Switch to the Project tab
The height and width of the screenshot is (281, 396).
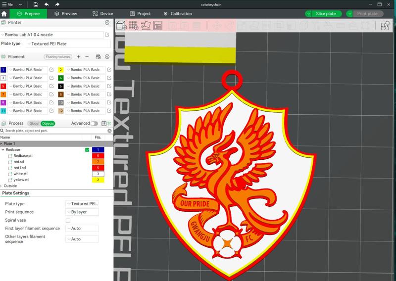[x=140, y=14]
